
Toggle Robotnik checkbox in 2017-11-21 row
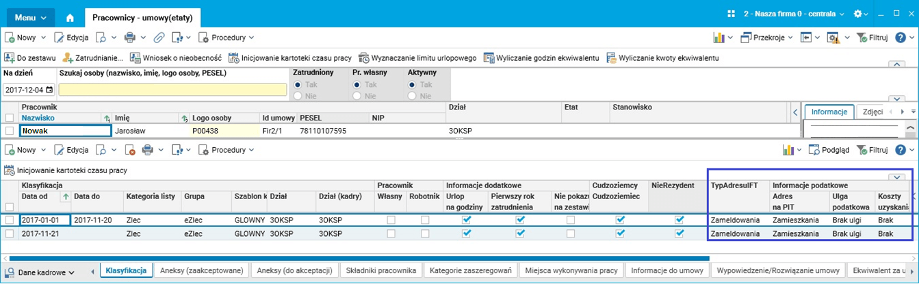click(425, 233)
